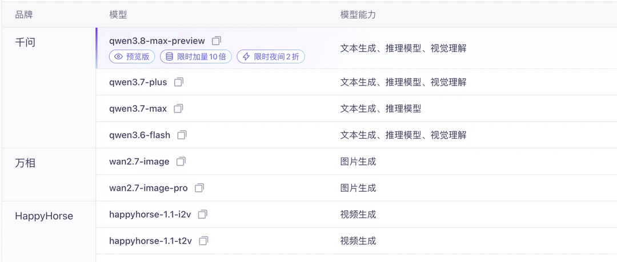Copy the qwen3.7-max model name
The height and width of the screenshot is (262, 617).
click(x=179, y=108)
